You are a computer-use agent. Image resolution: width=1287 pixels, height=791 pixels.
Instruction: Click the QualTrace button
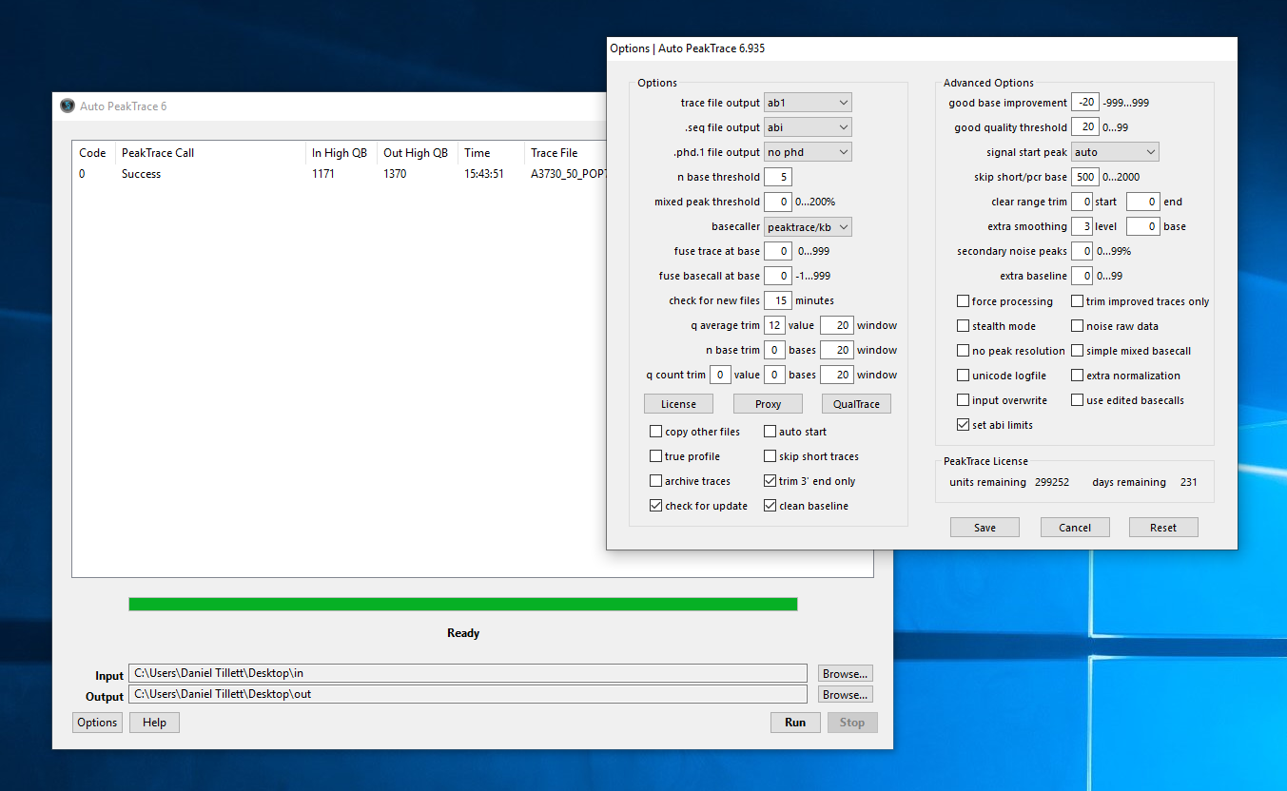(x=856, y=404)
